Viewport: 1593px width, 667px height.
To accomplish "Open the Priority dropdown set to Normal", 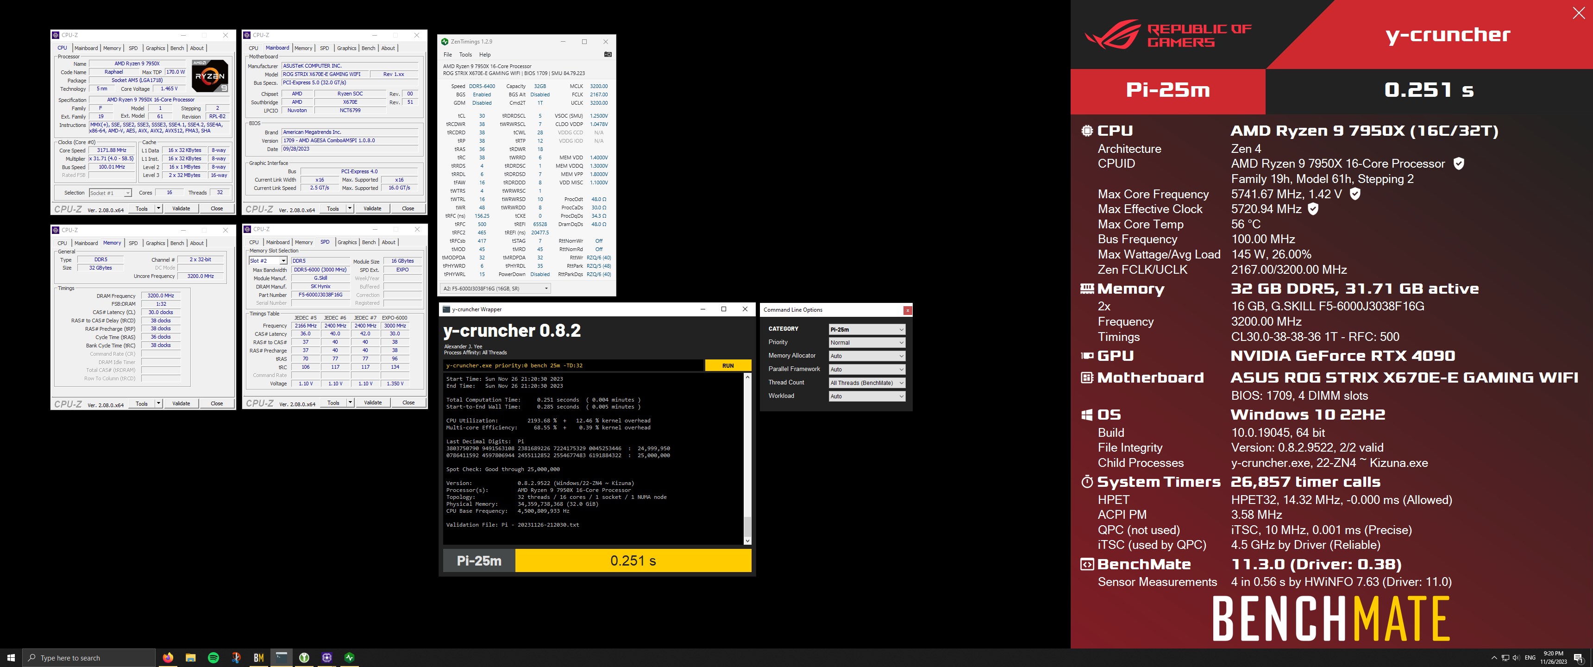I will pos(866,342).
